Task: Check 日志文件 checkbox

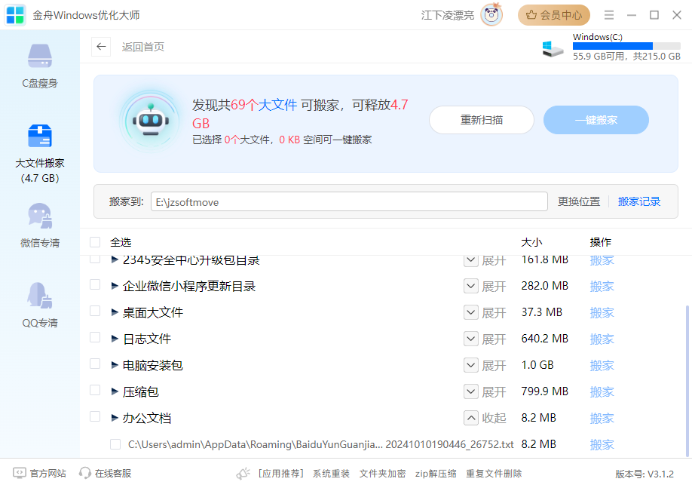Action: point(95,337)
